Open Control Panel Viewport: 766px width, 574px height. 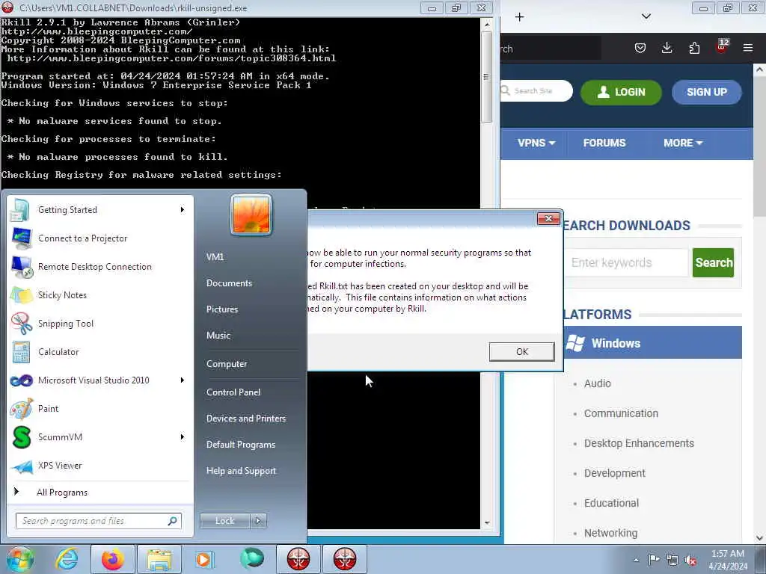tap(233, 392)
